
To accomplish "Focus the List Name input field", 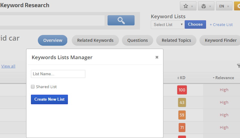I will [58, 74].
